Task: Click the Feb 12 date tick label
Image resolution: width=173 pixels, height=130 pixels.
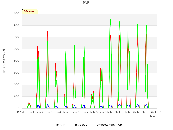Action: tap(129, 112)
